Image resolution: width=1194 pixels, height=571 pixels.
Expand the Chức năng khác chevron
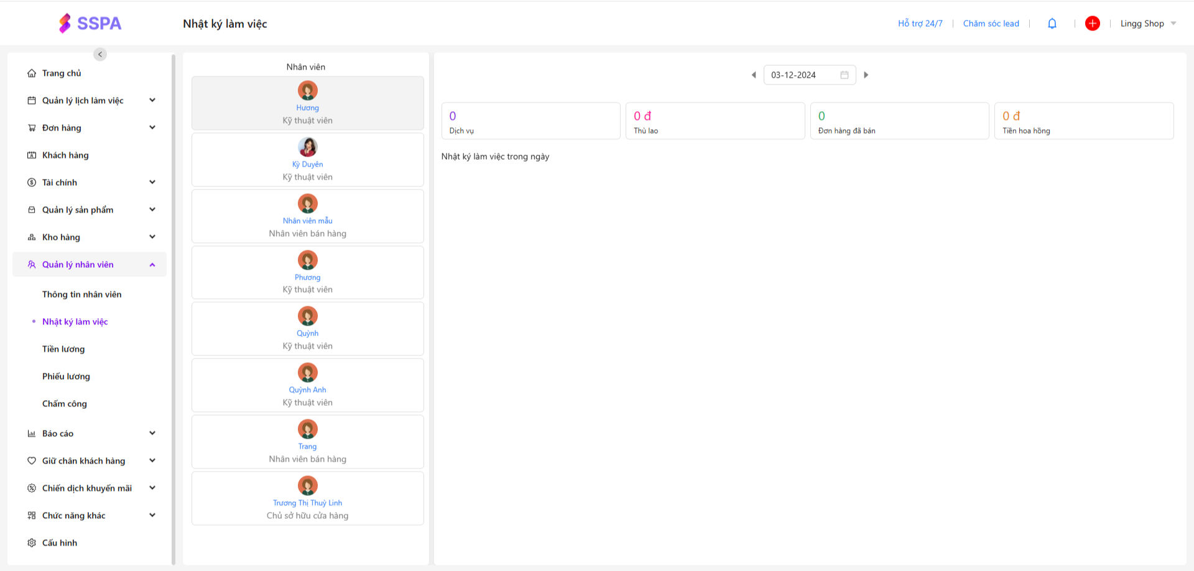tap(152, 516)
